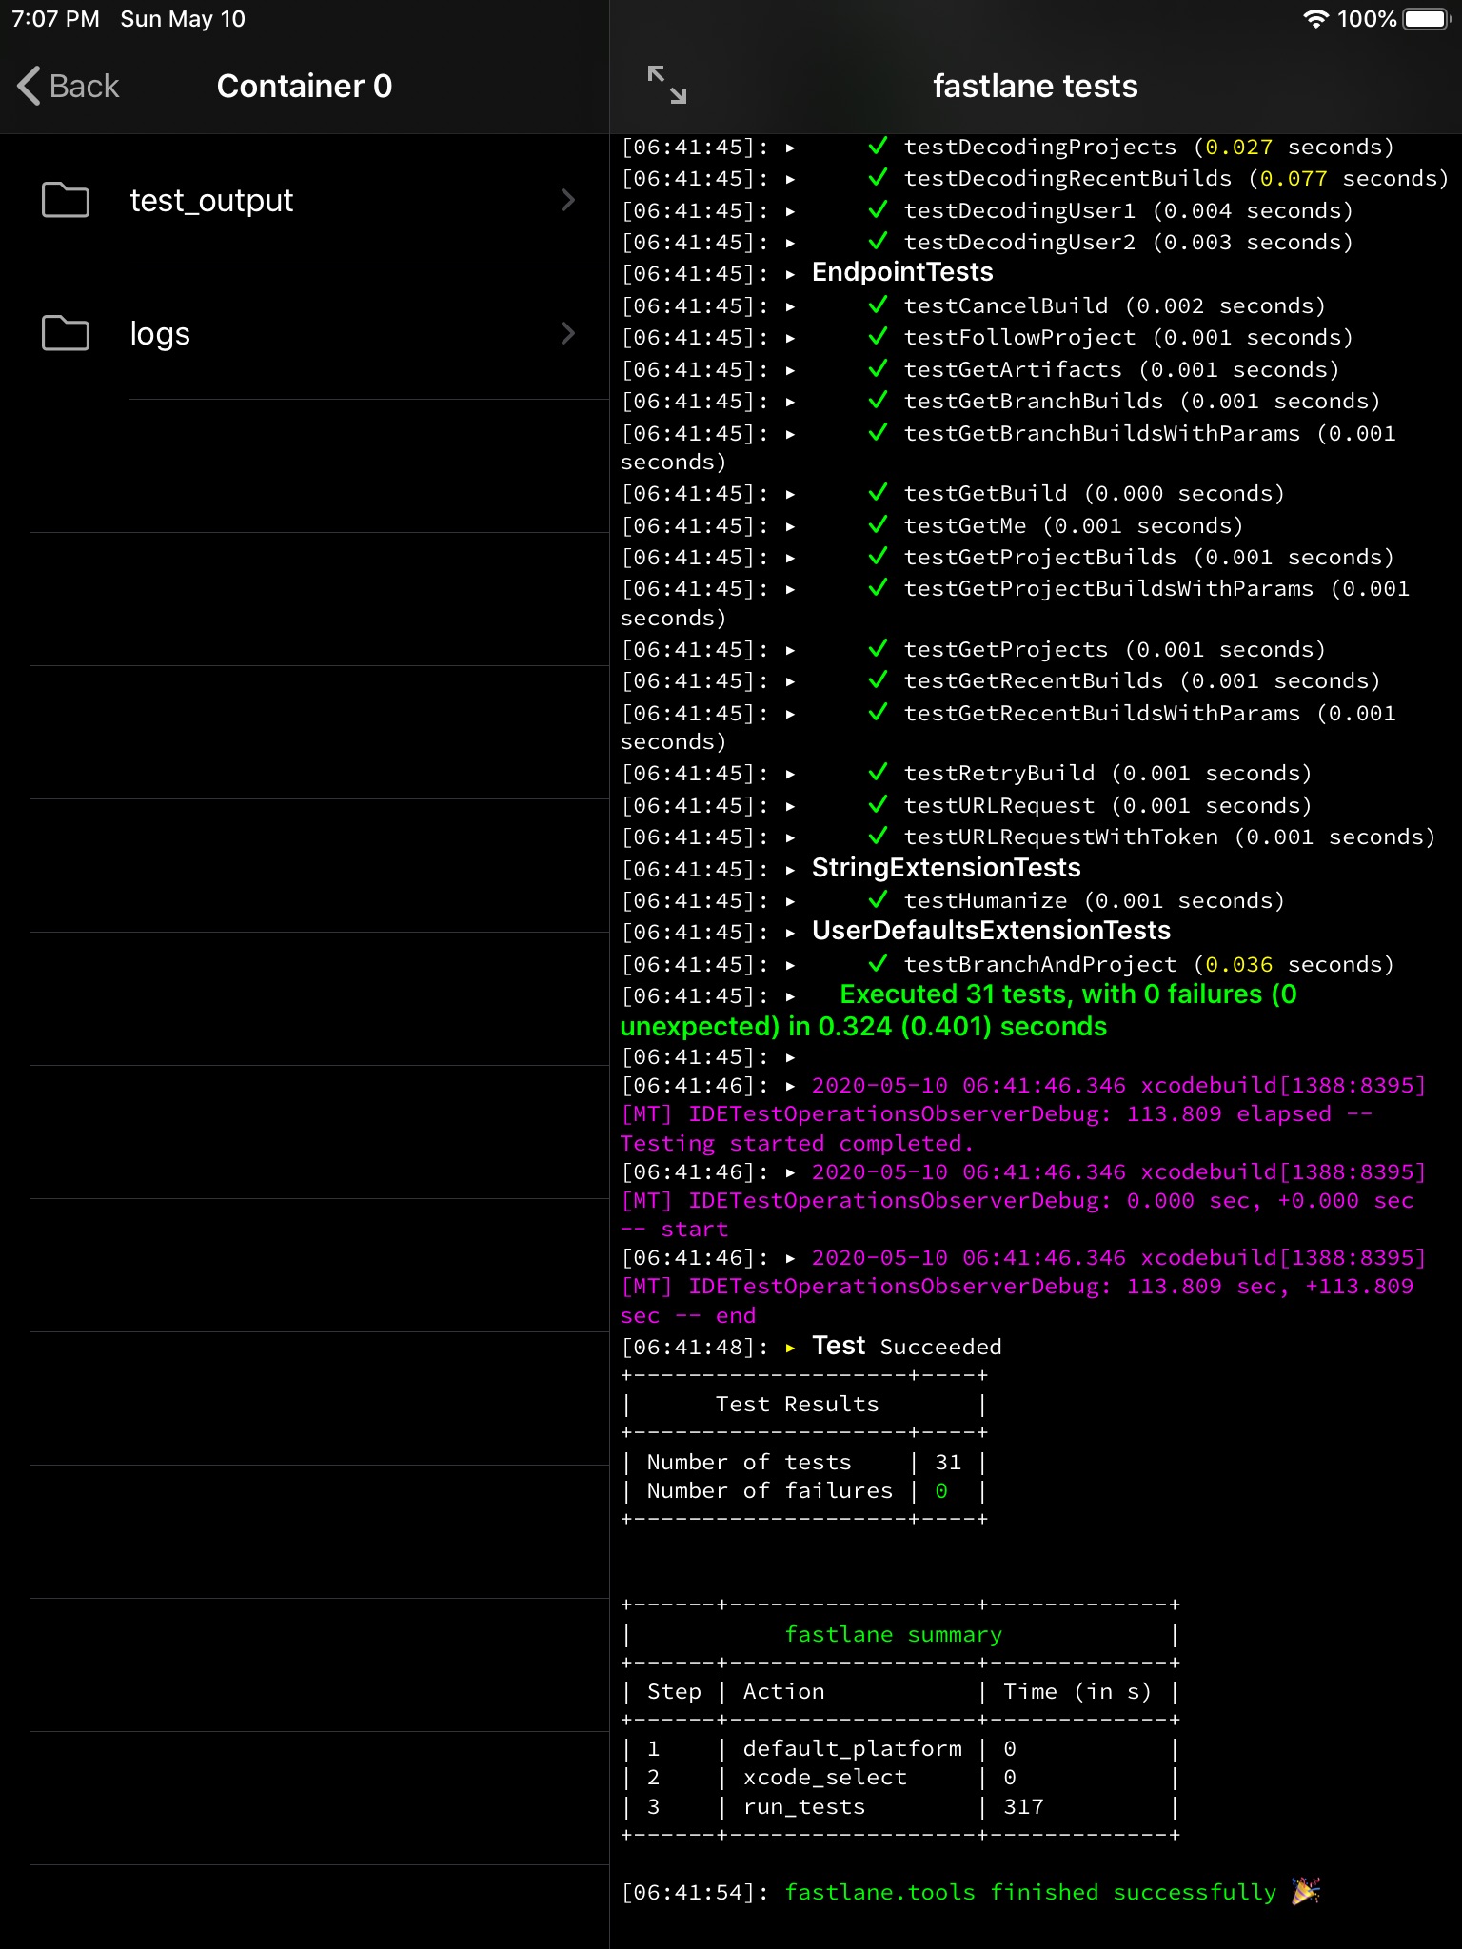This screenshot has height=1949, width=1462.
Task: Click the fastlane summary heading
Action: coord(893,1635)
